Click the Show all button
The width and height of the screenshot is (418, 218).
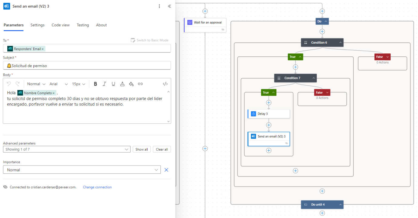(142, 149)
